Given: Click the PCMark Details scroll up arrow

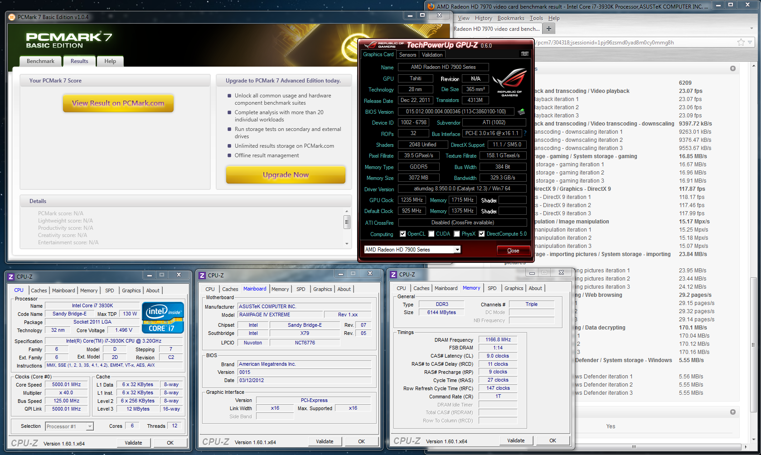Looking at the screenshot, I should tap(347, 211).
